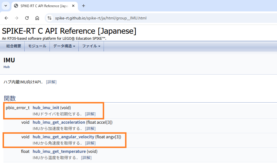The image size is (277, 168).
Task: Click site information icon in address bar
Action: click(x=50, y=18)
